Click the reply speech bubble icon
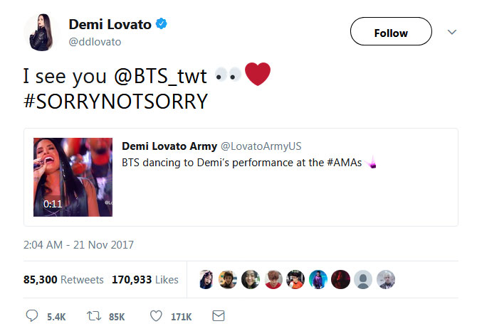The image size is (477, 331). coord(32,315)
